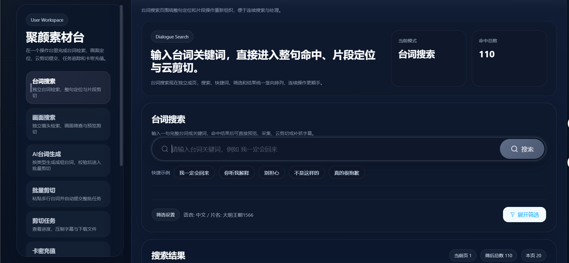Open 台词搜索 in the sidebar

(x=68, y=88)
